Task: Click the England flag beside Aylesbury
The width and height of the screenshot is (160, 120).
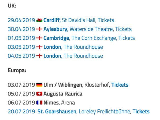Action: coord(39,29)
